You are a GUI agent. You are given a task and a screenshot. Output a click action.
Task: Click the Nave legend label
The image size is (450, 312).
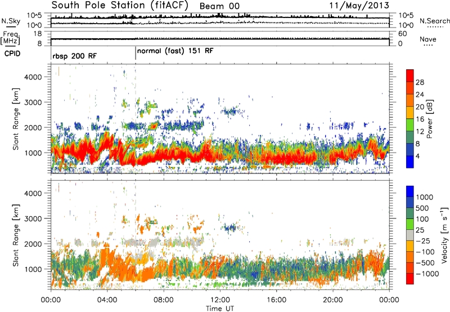(428, 39)
